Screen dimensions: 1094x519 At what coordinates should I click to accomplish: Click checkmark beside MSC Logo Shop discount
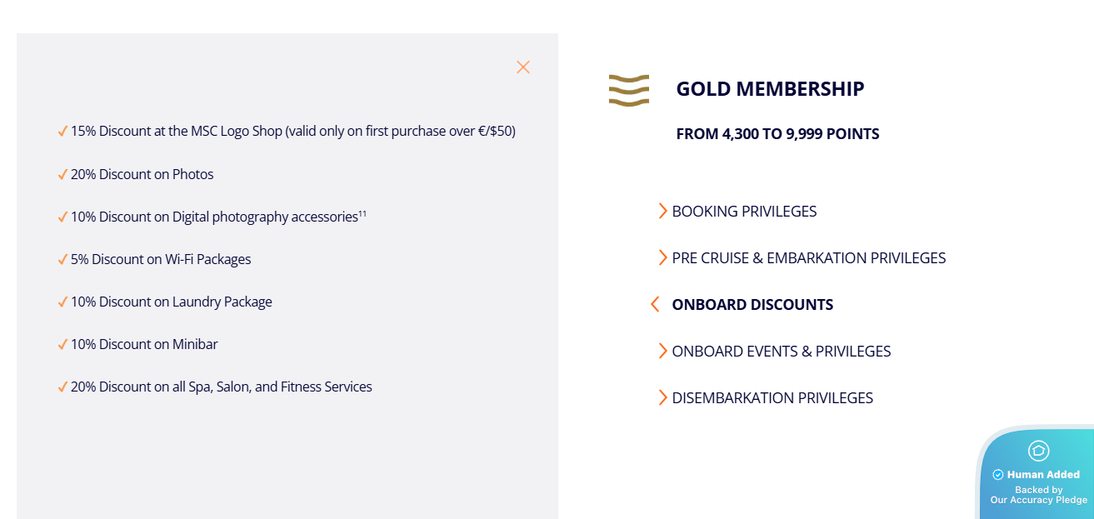pos(62,132)
